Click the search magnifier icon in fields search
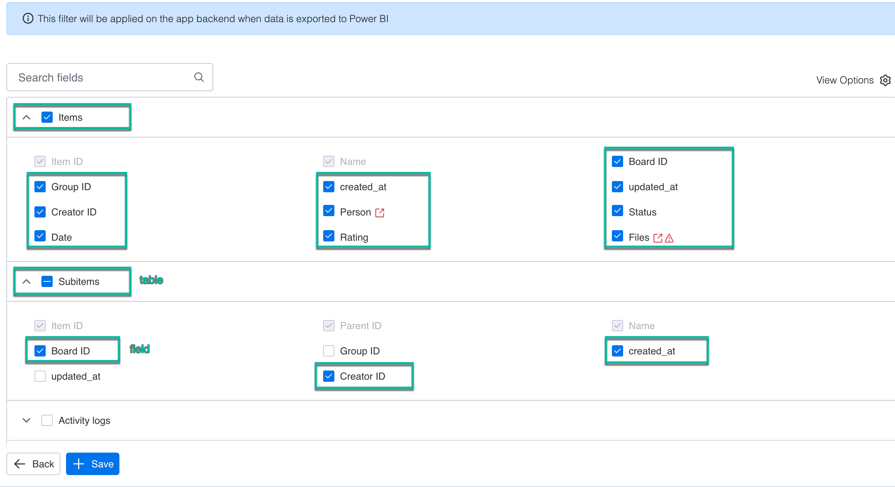Viewport: 895px width, 487px height. tap(199, 77)
